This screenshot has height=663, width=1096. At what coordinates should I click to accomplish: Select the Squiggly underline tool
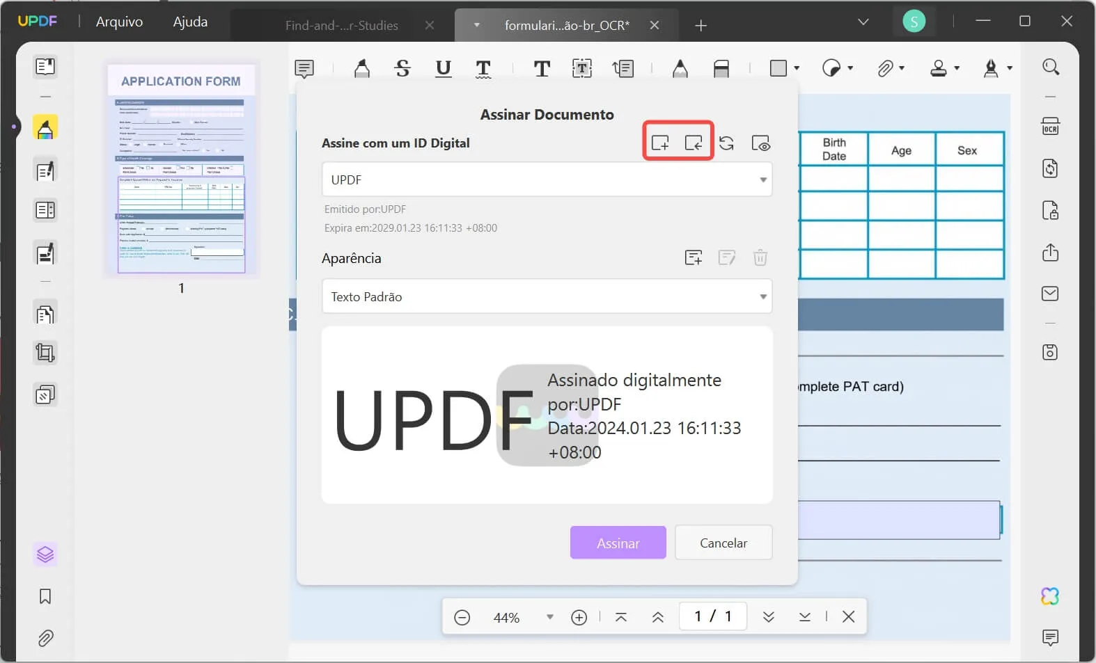483,68
